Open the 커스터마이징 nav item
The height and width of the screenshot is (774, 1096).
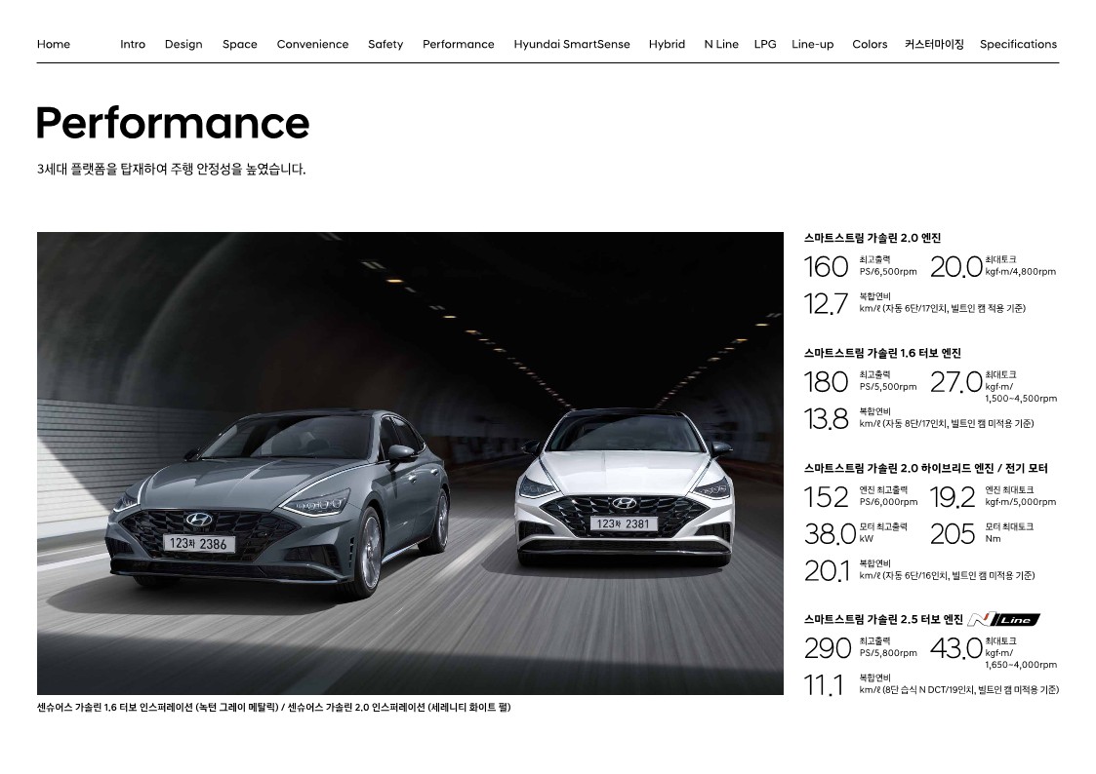934,44
